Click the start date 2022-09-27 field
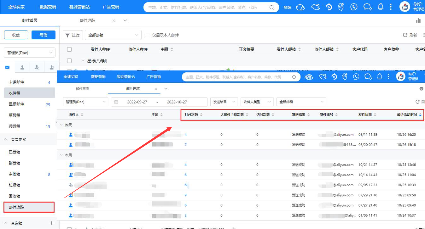The width and height of the screenshot is (425, 229). pos(137,102)
